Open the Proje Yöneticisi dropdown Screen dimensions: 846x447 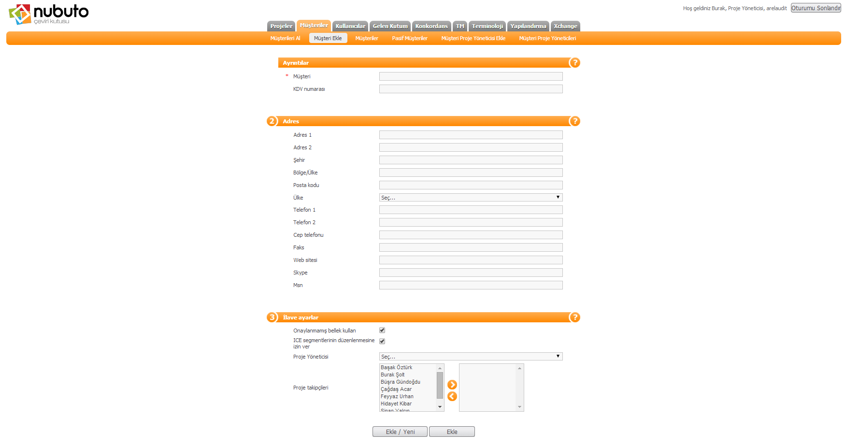click(x=471, y=356)
